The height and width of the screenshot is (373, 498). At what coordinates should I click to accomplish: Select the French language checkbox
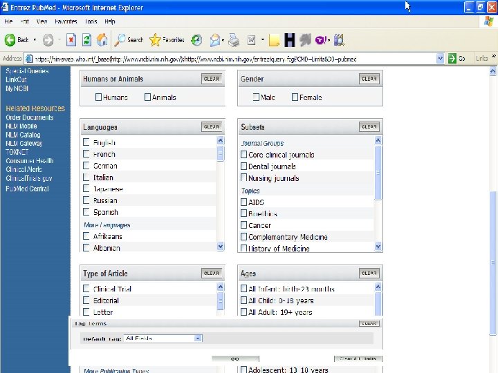click(86, 154)
